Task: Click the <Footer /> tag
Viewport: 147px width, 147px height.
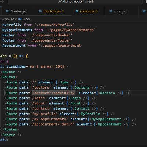Action: coord(11,135)
